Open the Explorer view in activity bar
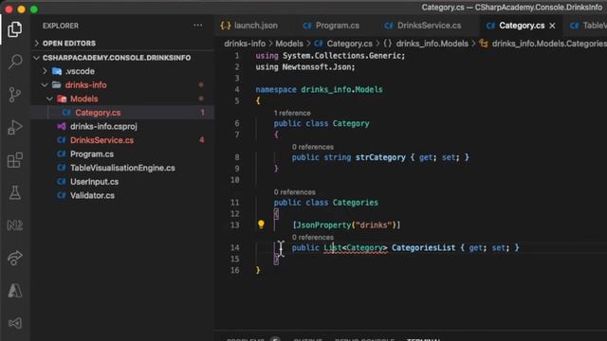Screen dimensions: 607x341 tap(15, 29)
